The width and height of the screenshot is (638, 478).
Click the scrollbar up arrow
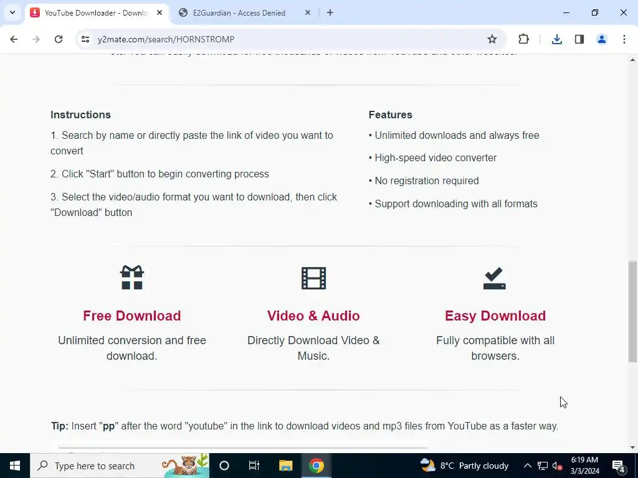632,60
